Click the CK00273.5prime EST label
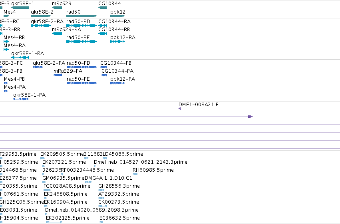 tap(119, 202)
